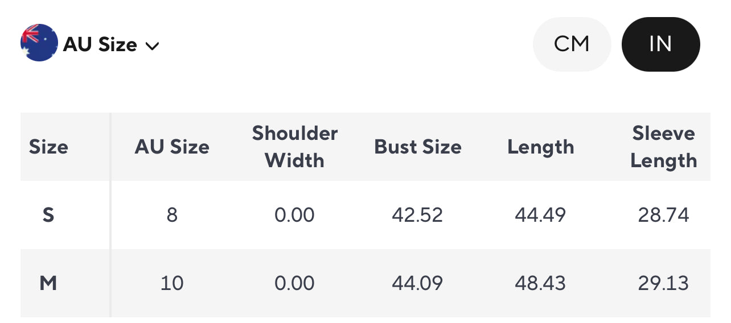This screenshot has height=323, width=731.
Task: Click the Sleeve Length column header
Action: (664, 147)
